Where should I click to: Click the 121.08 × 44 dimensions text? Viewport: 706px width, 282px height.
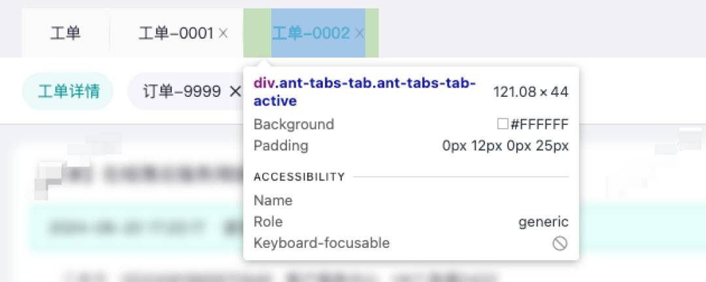pyautogui.click(x=531, y=92)
